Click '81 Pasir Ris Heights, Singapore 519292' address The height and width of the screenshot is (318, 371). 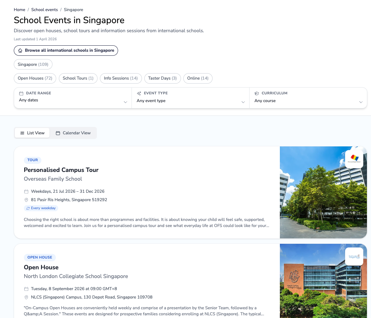(x=69, y=200)
